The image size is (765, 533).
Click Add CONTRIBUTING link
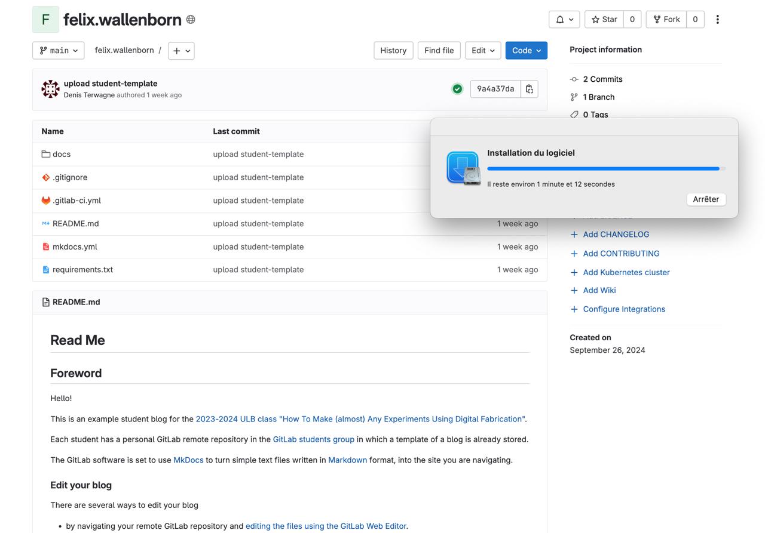[x=622, y=254]
